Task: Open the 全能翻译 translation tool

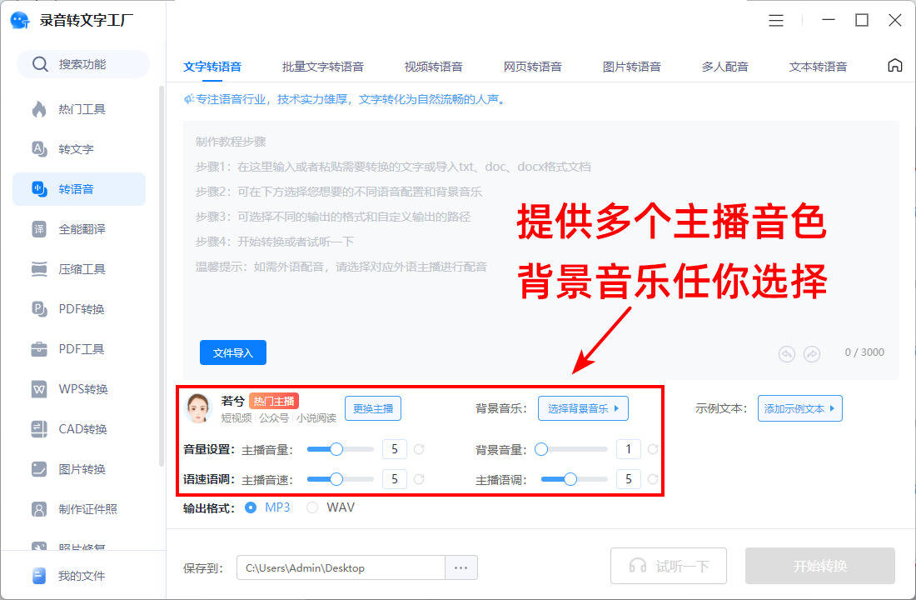Action: [x=82, y=228]
